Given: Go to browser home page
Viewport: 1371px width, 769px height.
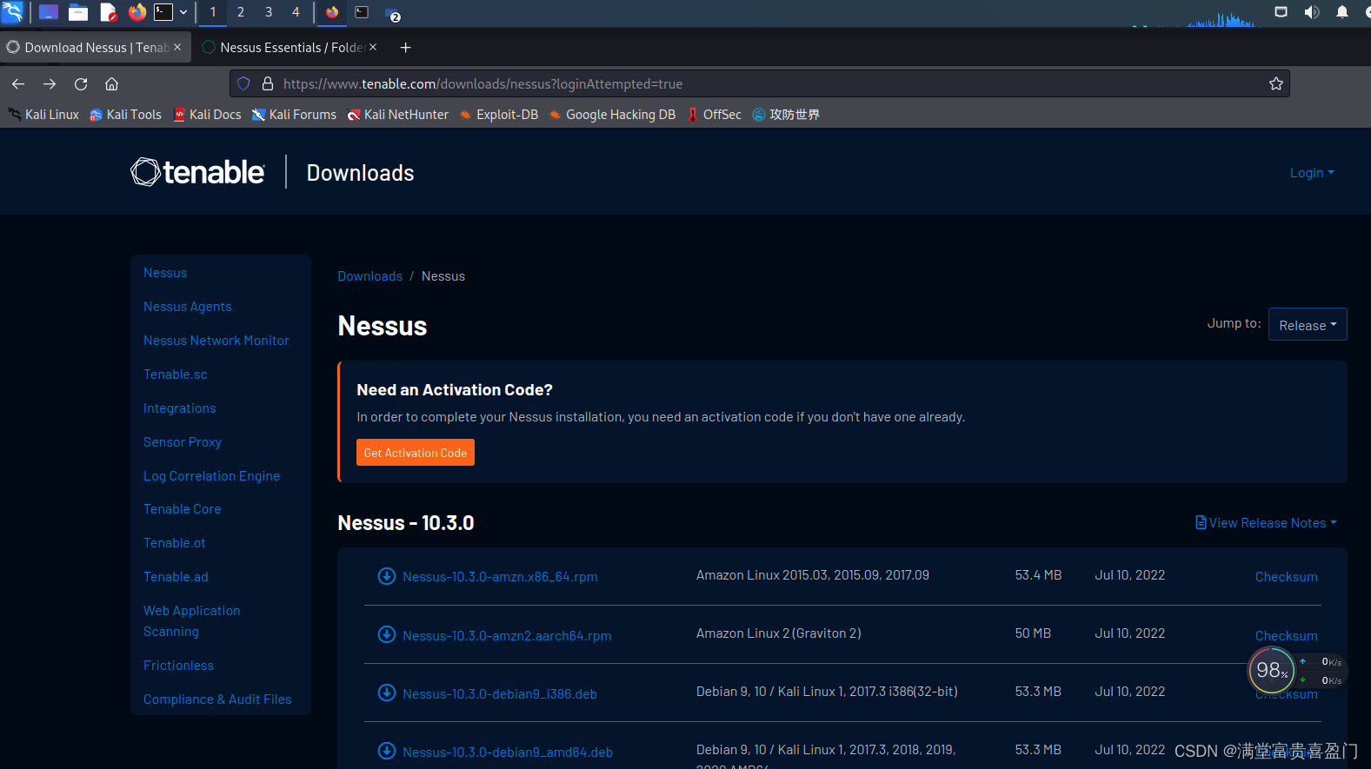Looking at the screenshot, I should point(111,84).
